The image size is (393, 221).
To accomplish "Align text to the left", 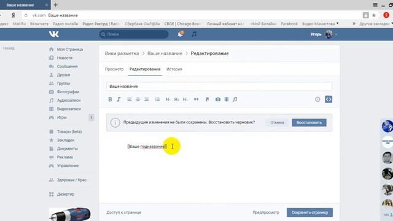I will 130,99.
